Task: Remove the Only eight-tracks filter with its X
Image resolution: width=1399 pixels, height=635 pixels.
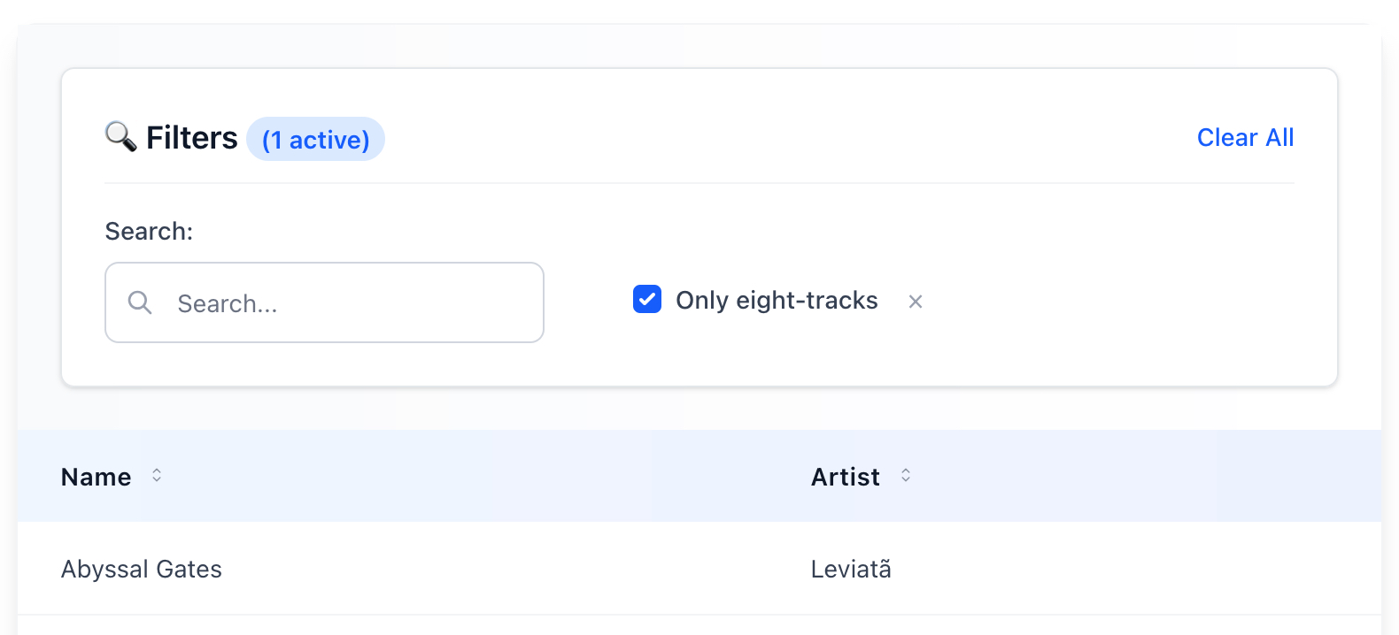Action: (x=916, y=302)
